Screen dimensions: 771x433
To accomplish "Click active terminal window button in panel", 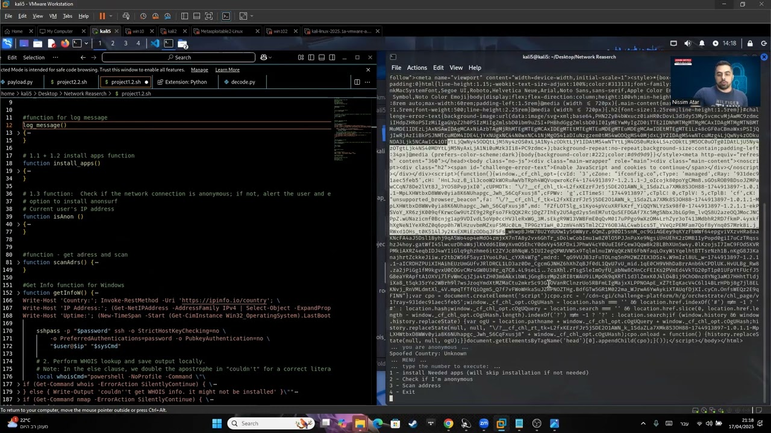I will click(169, 43).
